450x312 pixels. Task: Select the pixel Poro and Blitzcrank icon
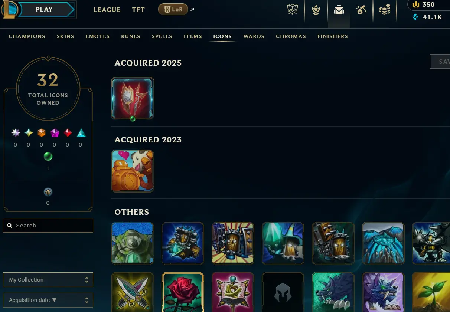133,171
